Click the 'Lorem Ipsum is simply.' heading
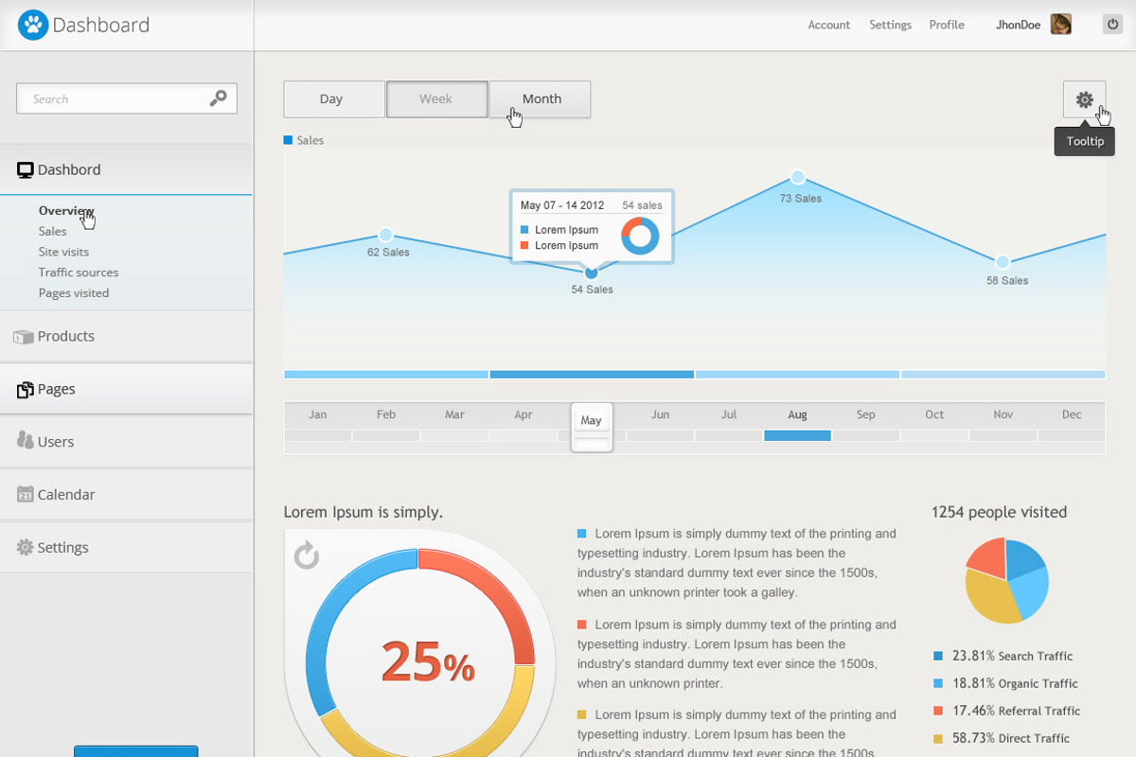The image size is (1136, 757). click(364, 512)
